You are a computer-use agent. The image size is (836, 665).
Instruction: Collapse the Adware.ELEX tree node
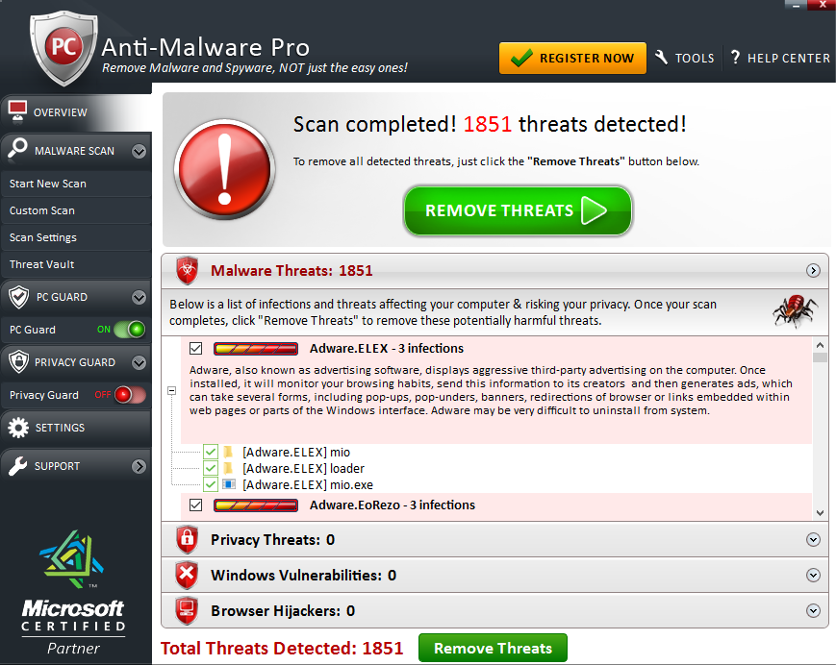171,391
